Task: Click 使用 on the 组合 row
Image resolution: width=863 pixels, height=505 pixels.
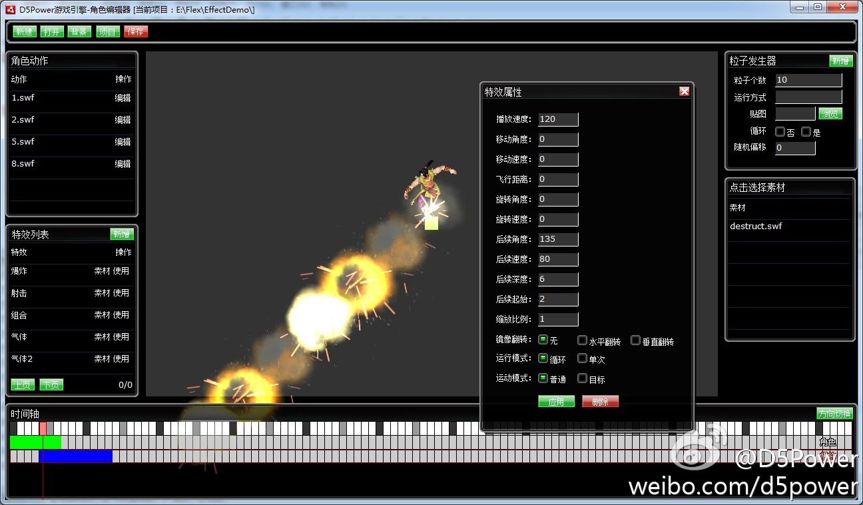Action: pyautogui.click(x=121, y=315)
